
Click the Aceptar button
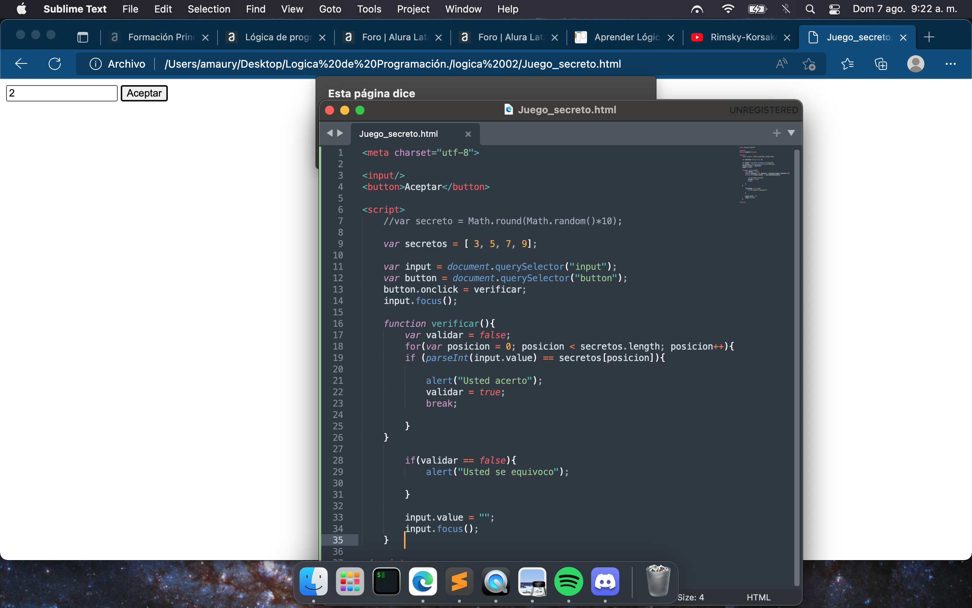click(x=144, y=93)
